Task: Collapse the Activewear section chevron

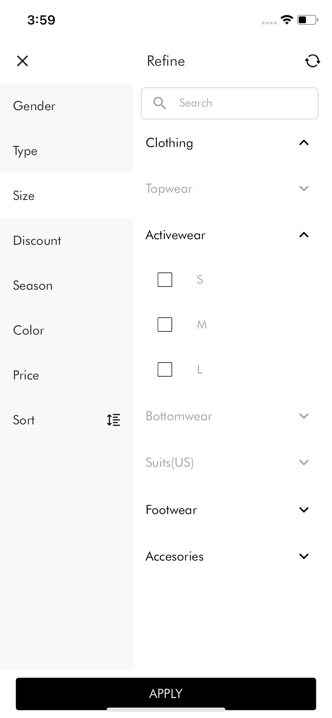Action: point(304,235)
